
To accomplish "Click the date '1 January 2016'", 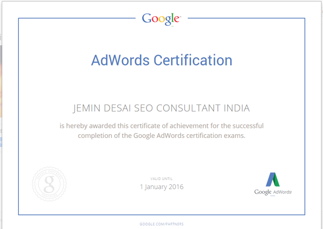I will pyautogui.click(x=161, y=187).
